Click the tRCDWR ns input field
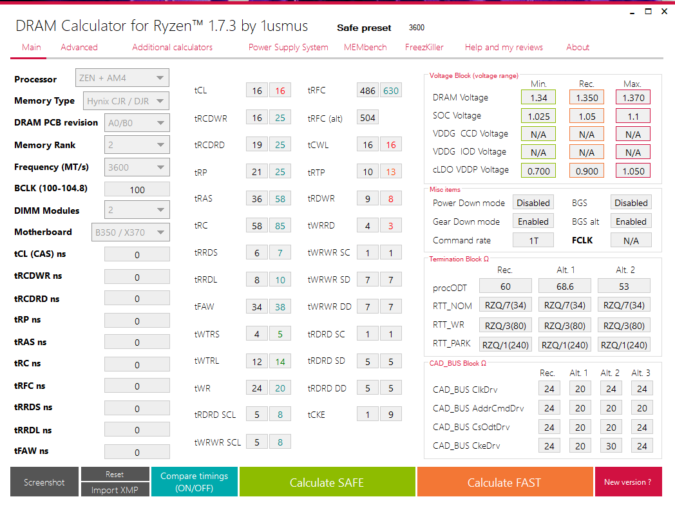675x508 pixels. coord(137,277)
